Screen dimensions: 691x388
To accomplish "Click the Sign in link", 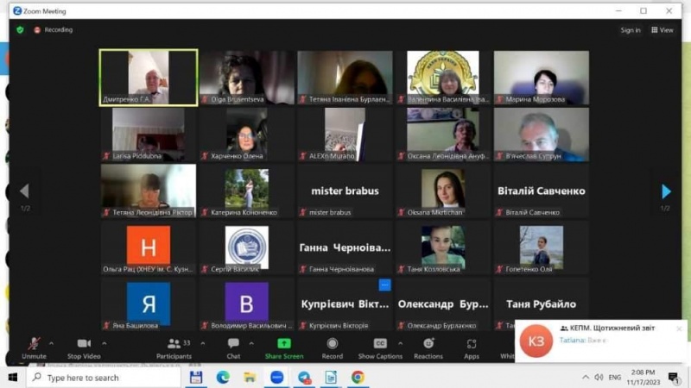I will pos(630,30).
